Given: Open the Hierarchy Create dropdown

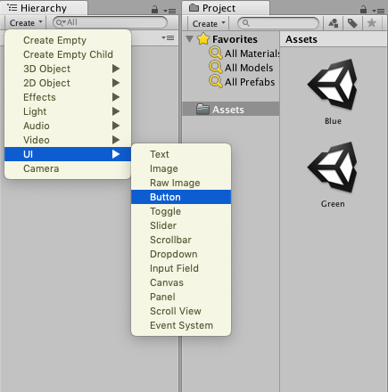Looking at the screenshot, I should pos(26,23).
